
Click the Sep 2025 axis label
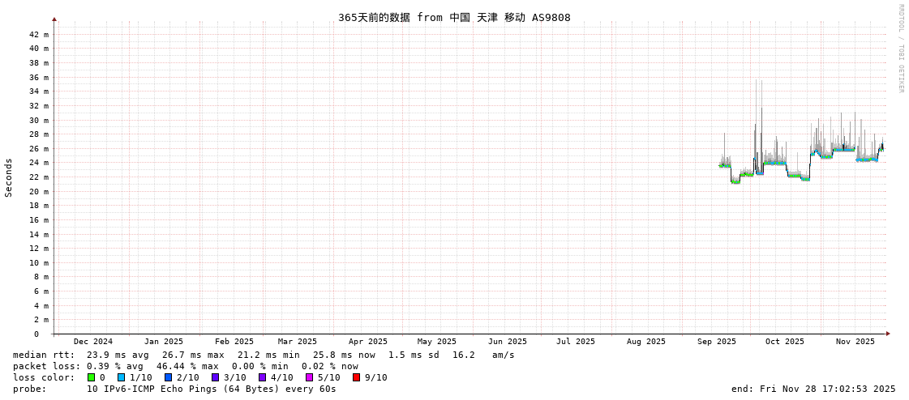click(x=717, y=342)
